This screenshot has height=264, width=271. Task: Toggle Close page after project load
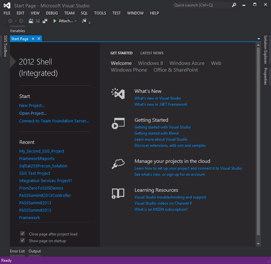22,234
